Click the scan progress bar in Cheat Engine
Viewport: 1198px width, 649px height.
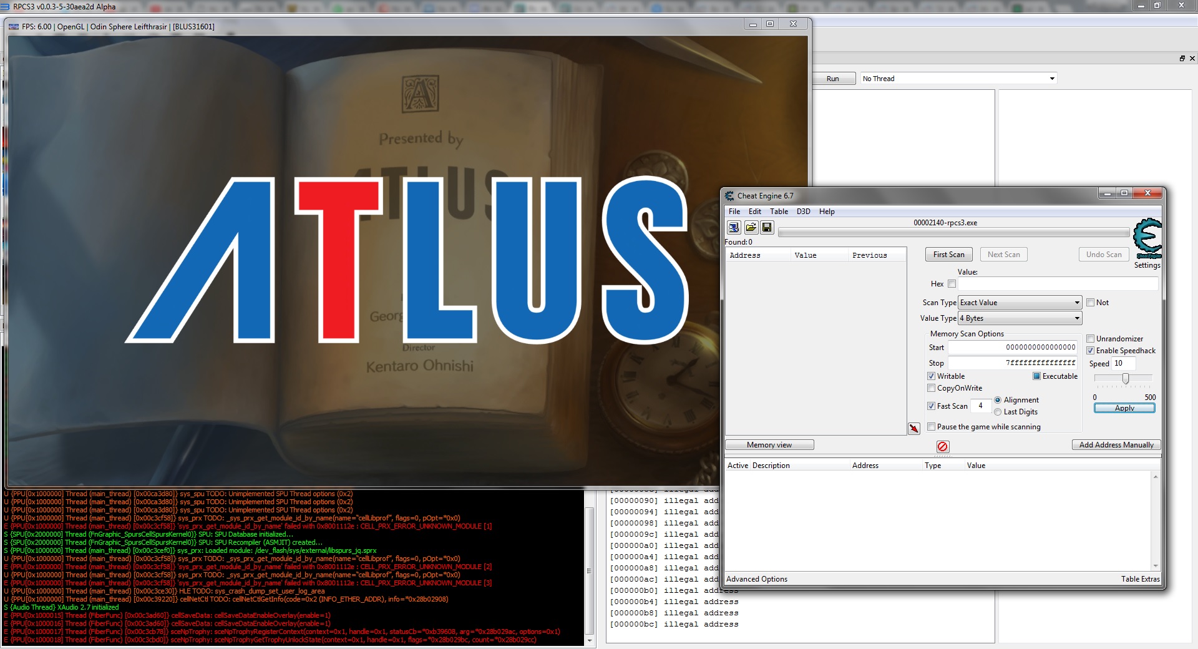click(x=954, y=233)
